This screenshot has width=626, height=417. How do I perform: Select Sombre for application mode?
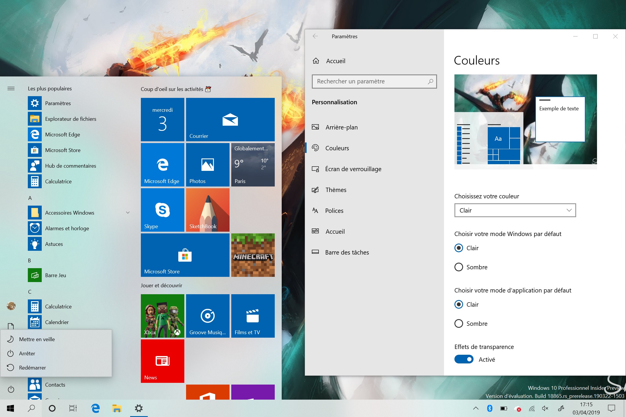click(x=459, y=323)
